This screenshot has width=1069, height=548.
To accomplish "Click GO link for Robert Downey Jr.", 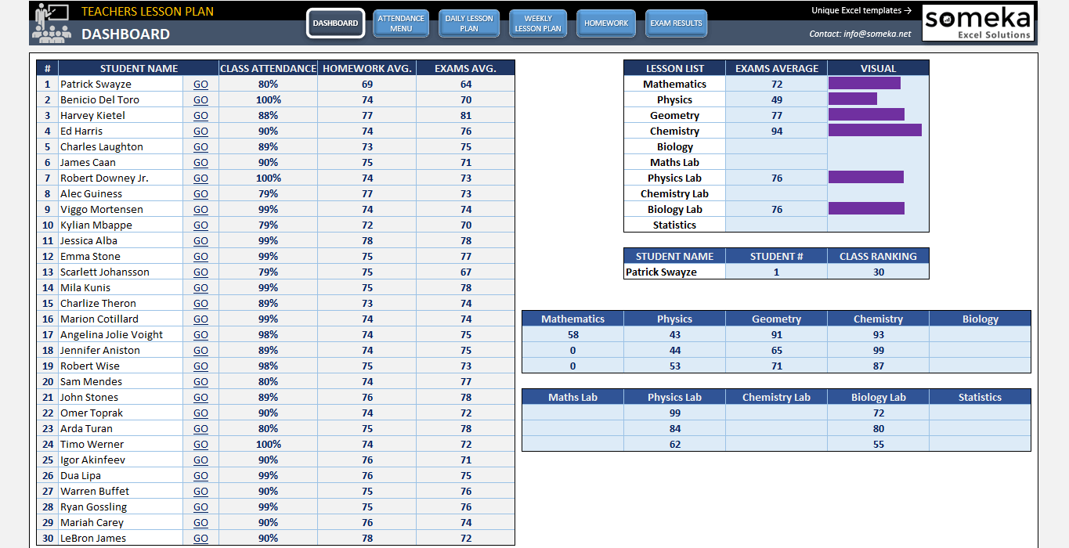I will click(x=200, y=178).
